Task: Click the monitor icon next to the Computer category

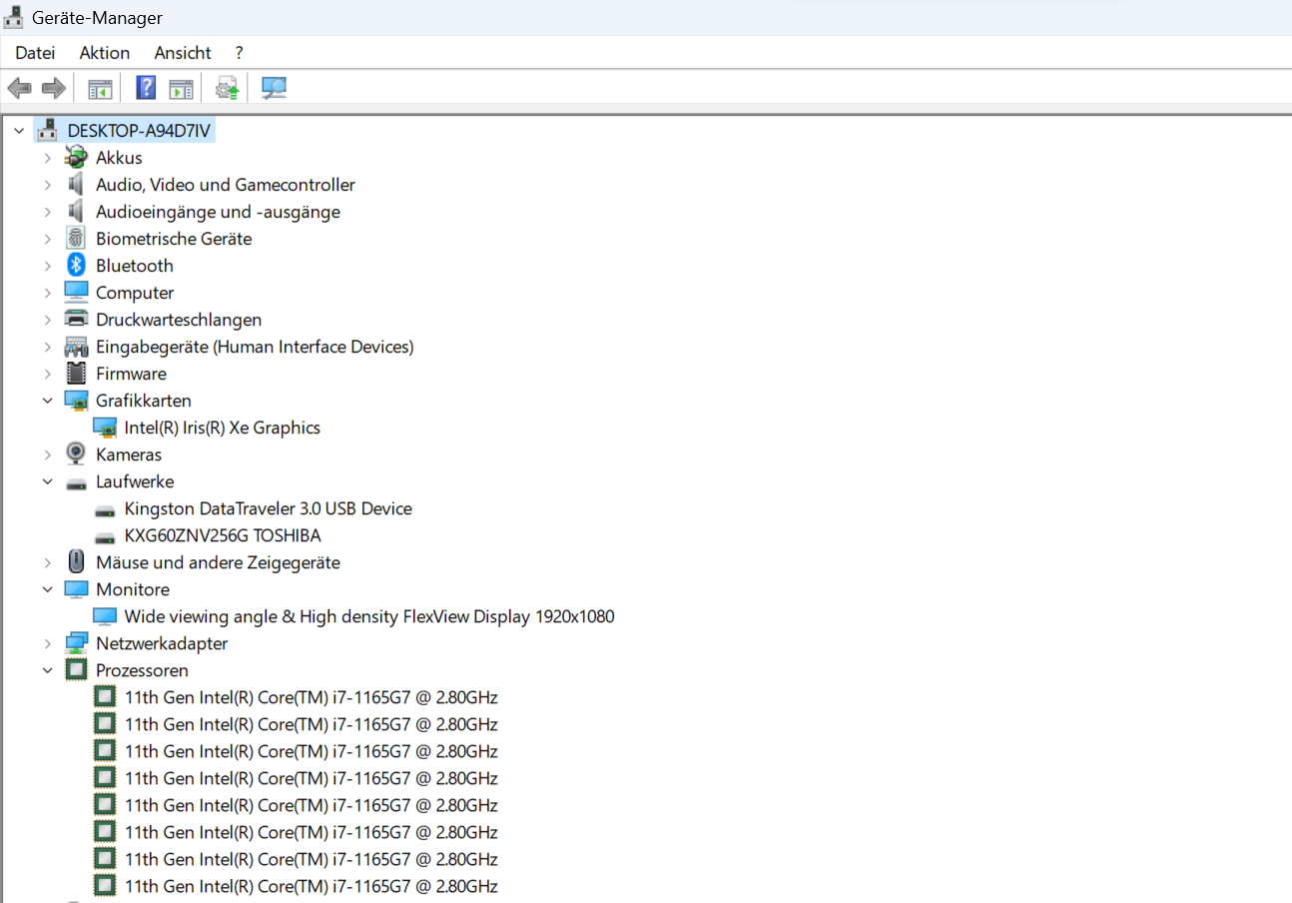Action: pos(76,292)
